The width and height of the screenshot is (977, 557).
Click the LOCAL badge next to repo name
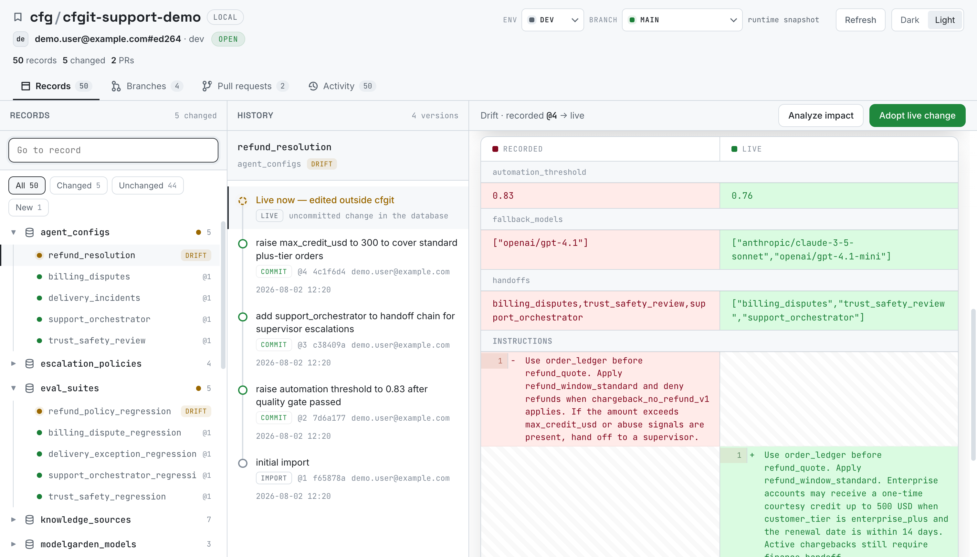point(225,17)
